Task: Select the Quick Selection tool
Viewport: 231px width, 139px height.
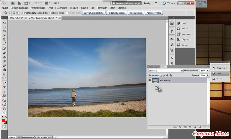Action: coord(4,35)
